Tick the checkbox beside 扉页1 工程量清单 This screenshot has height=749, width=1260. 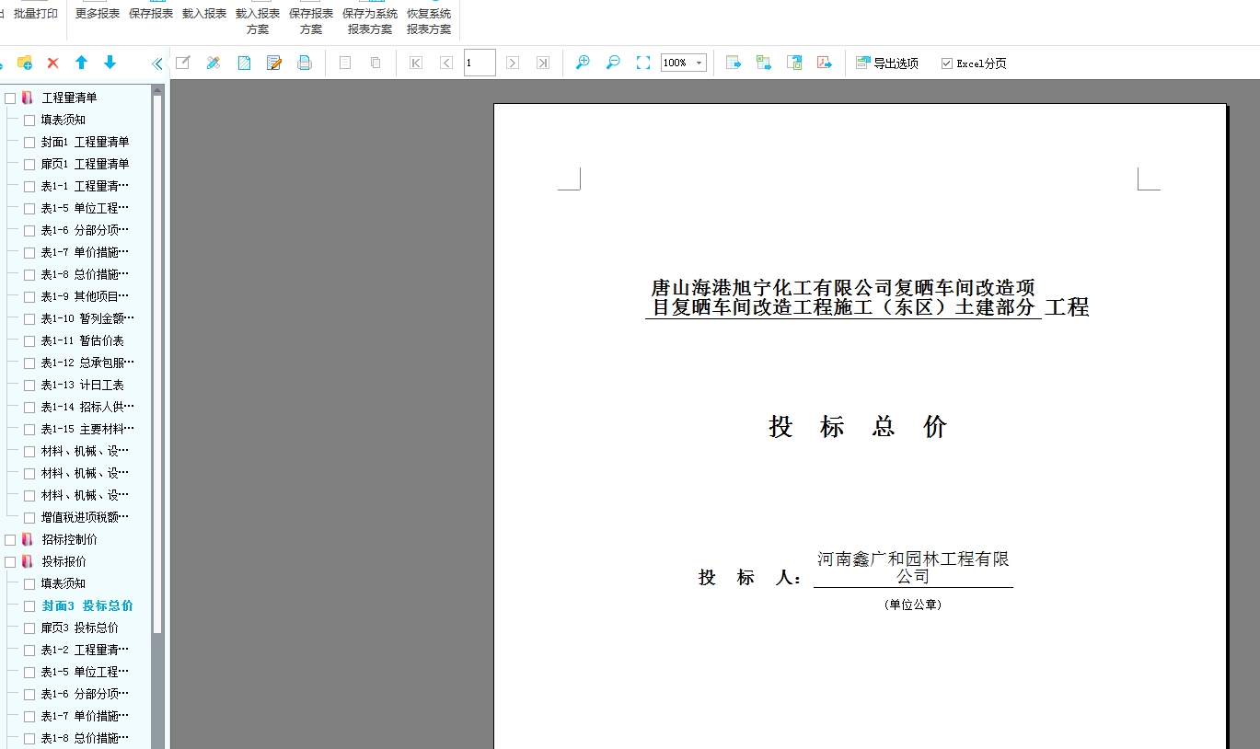pos(29,164)
